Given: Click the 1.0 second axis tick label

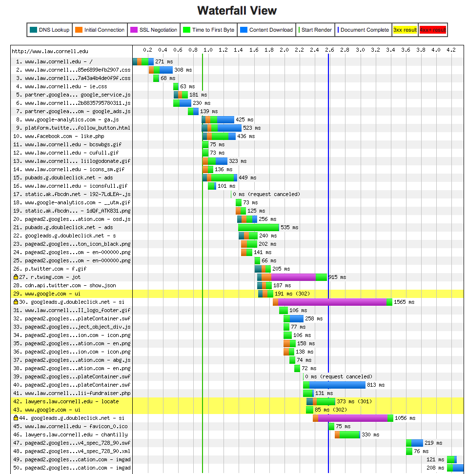Looking at the screenshot, I should [x=208, y=50].
